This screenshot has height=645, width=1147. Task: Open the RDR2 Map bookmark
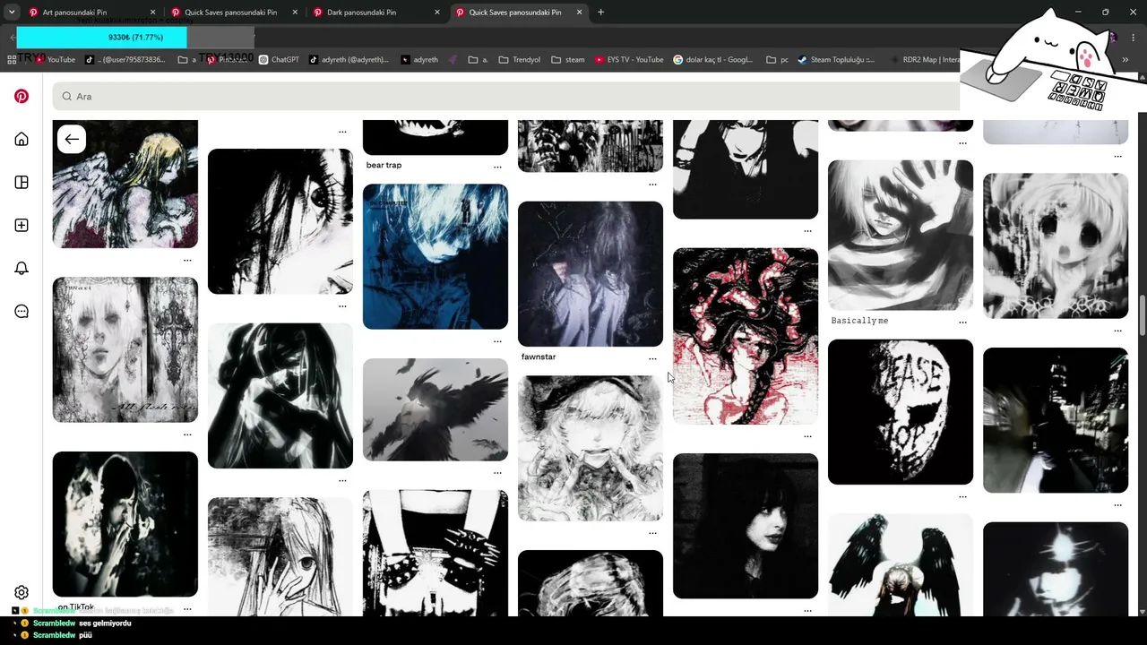(925, 60)
